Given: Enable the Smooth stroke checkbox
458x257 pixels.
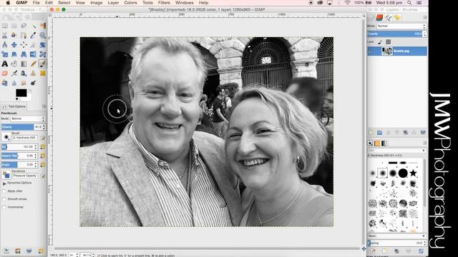Looking at the screenshot, I should pos(4,199).
